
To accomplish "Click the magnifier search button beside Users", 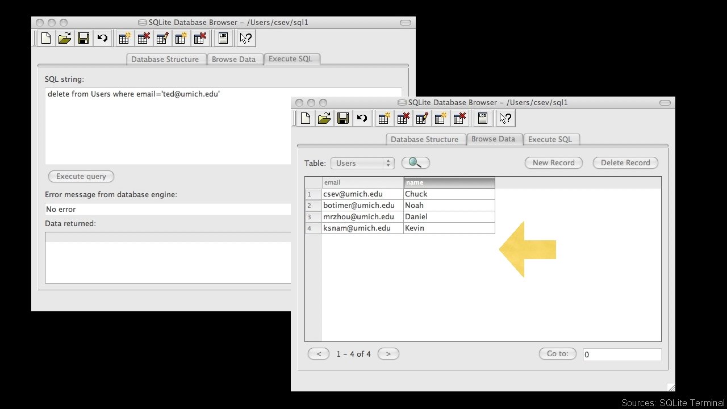I will (x=415, y=163).
